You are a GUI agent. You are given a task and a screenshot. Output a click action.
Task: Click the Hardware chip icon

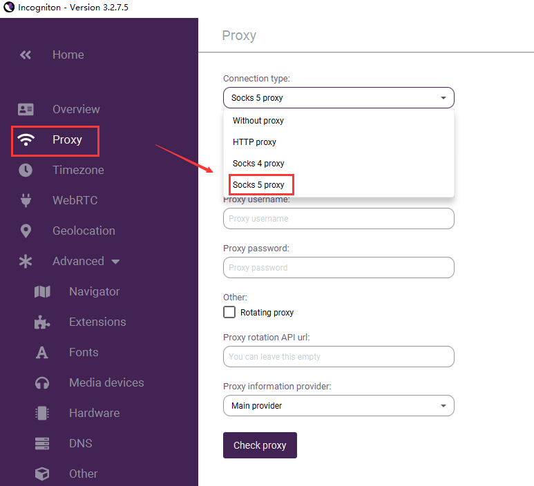click(x=42, y=413)
